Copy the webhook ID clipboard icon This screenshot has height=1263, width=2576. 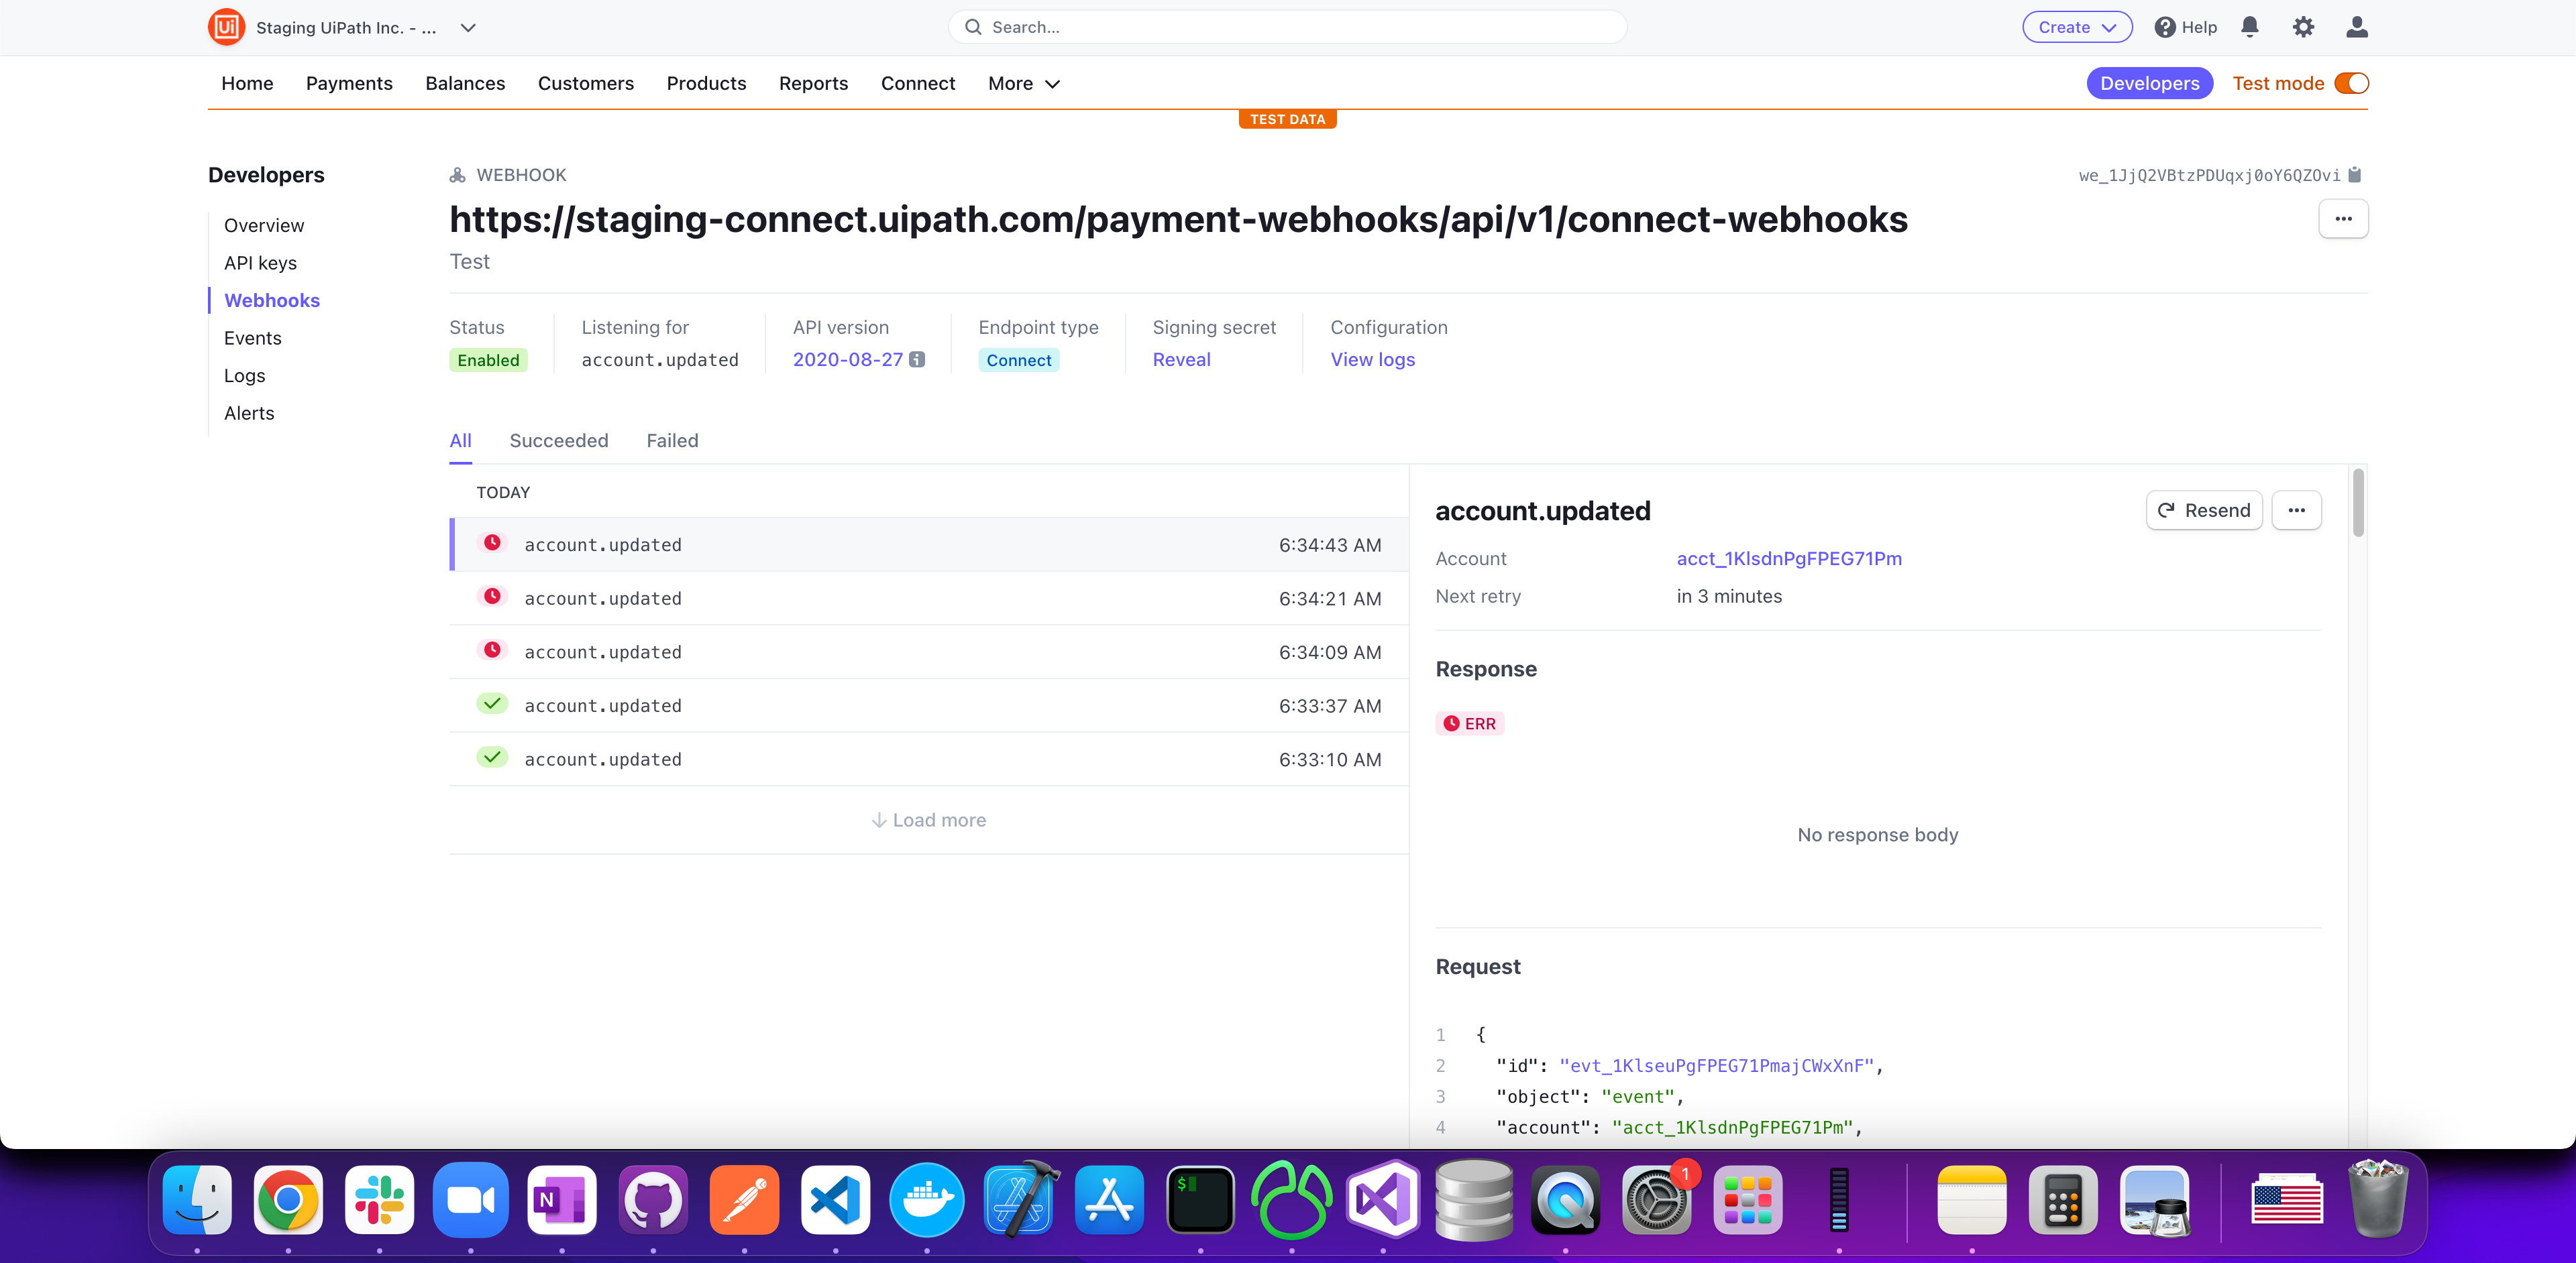pos(2355,175)
